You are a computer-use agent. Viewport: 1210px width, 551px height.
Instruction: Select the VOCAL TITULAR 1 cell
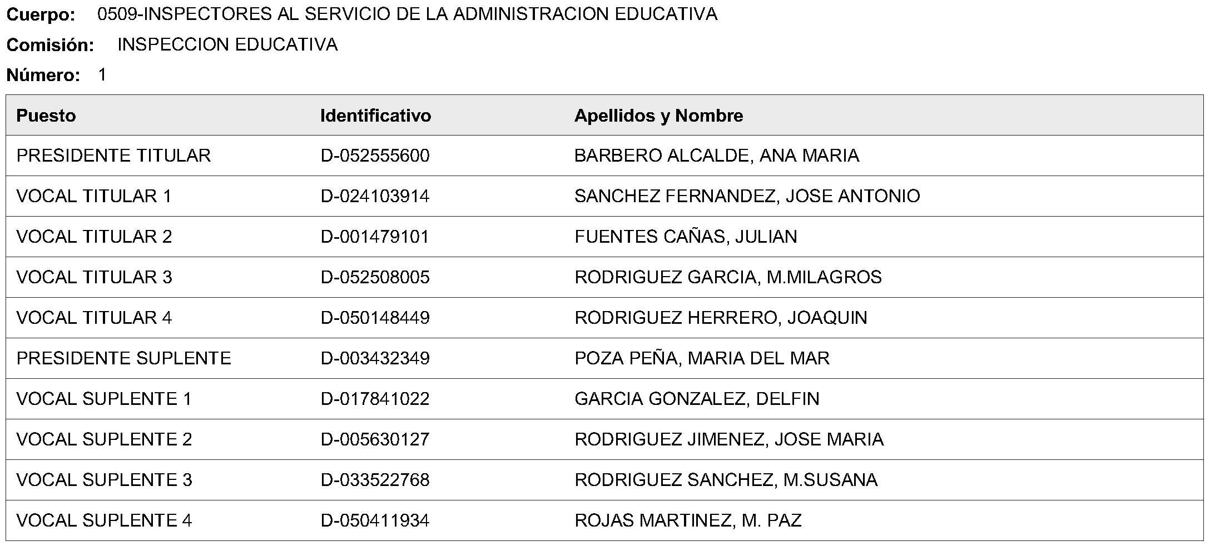(x=94, y=196)
